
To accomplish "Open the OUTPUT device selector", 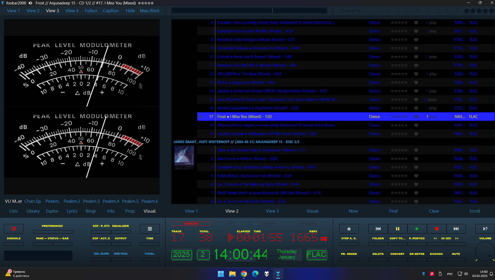I will point(121,244).
